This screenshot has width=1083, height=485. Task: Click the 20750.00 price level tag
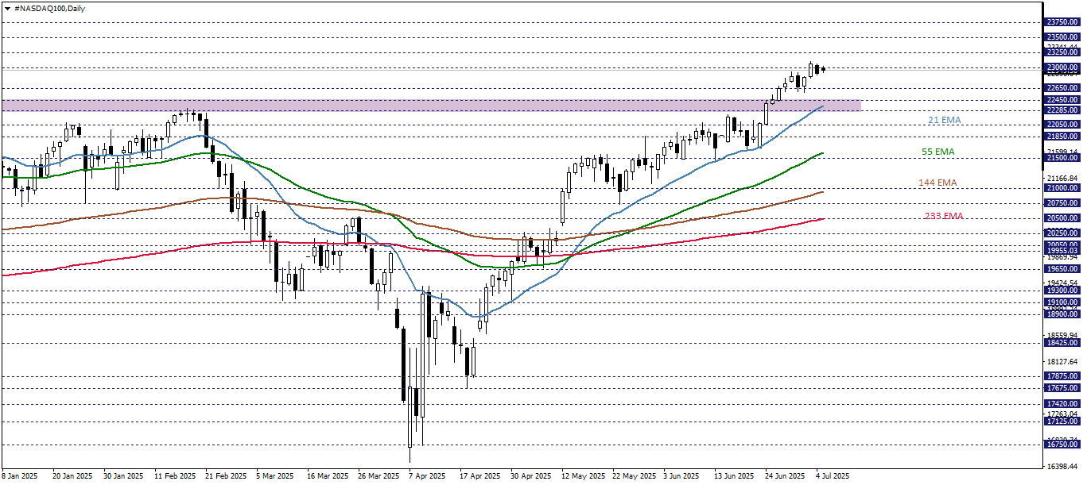(1062, 202)
